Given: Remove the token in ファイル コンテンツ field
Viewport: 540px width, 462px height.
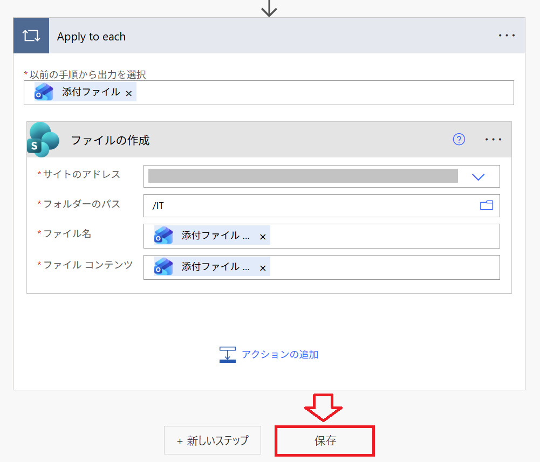Looking at the screenshot, I should pyautogui.click(x=263, y=268).
